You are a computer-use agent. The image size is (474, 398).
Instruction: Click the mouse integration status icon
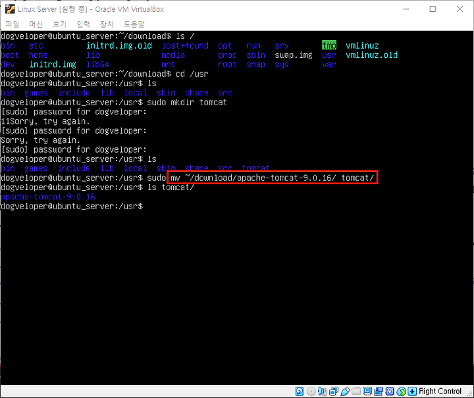point(401,391)
